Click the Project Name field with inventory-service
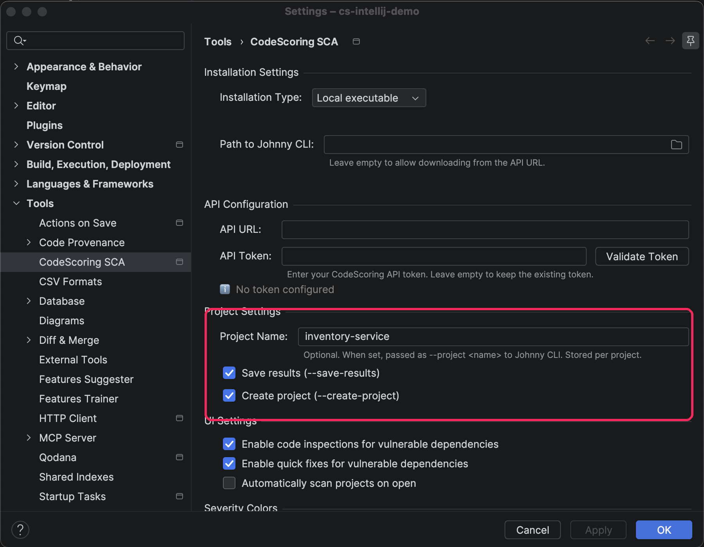This screenshot has height=547, width=704. coord(493,336)
